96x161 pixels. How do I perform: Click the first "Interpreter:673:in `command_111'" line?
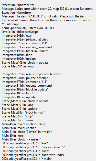click(x=24, y=43)
